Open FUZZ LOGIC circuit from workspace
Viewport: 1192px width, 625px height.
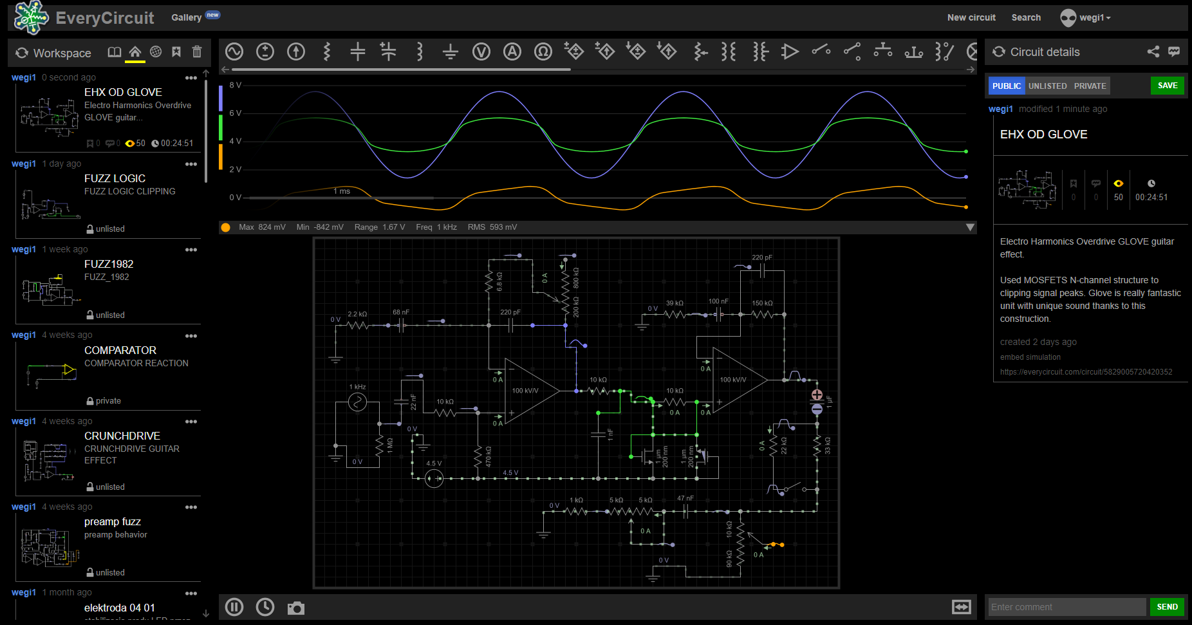coord(115,178)
